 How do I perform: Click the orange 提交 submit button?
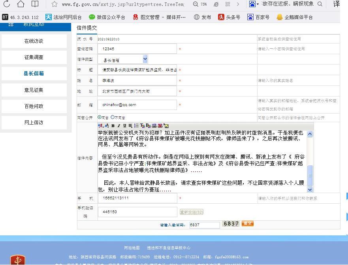click(248, 224)
